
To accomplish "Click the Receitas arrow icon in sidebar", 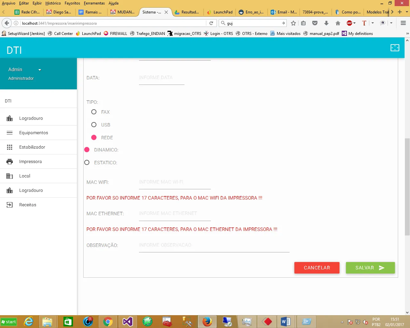I will (10, 205).
